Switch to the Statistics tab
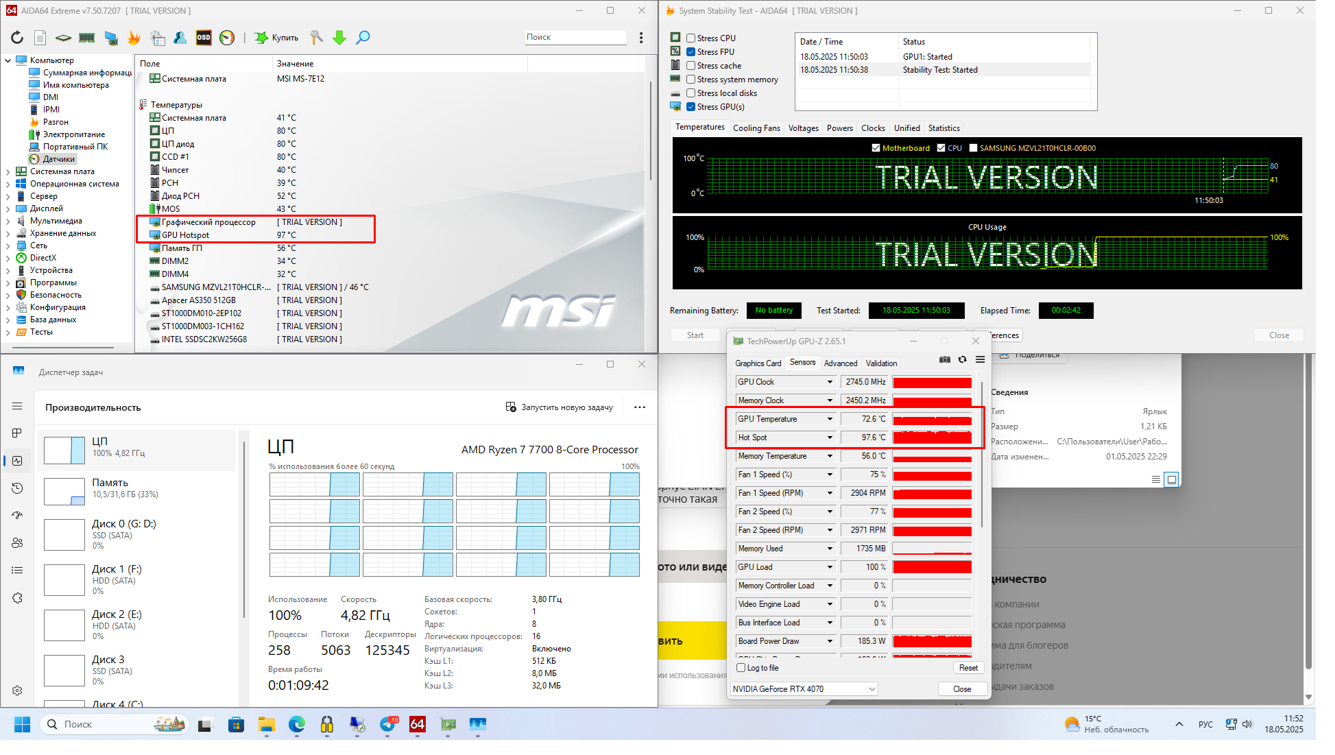 coord(943,128)
